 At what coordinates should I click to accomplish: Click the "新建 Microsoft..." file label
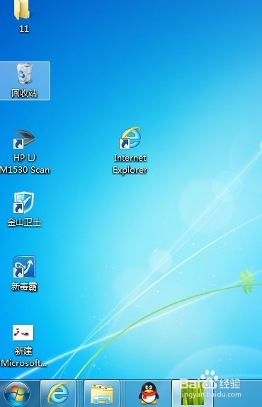click(23, 357)
